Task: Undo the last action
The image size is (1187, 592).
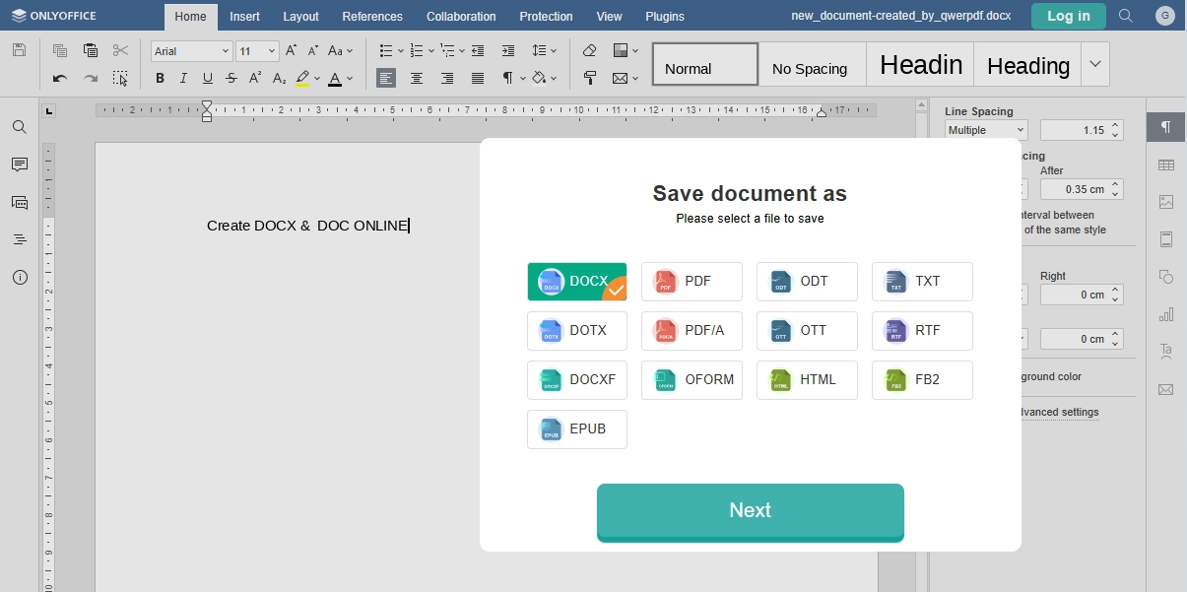Action: point(60,78)
